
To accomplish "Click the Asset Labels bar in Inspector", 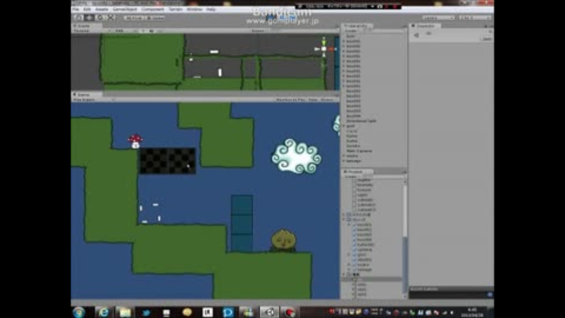I will pos(451,289).
